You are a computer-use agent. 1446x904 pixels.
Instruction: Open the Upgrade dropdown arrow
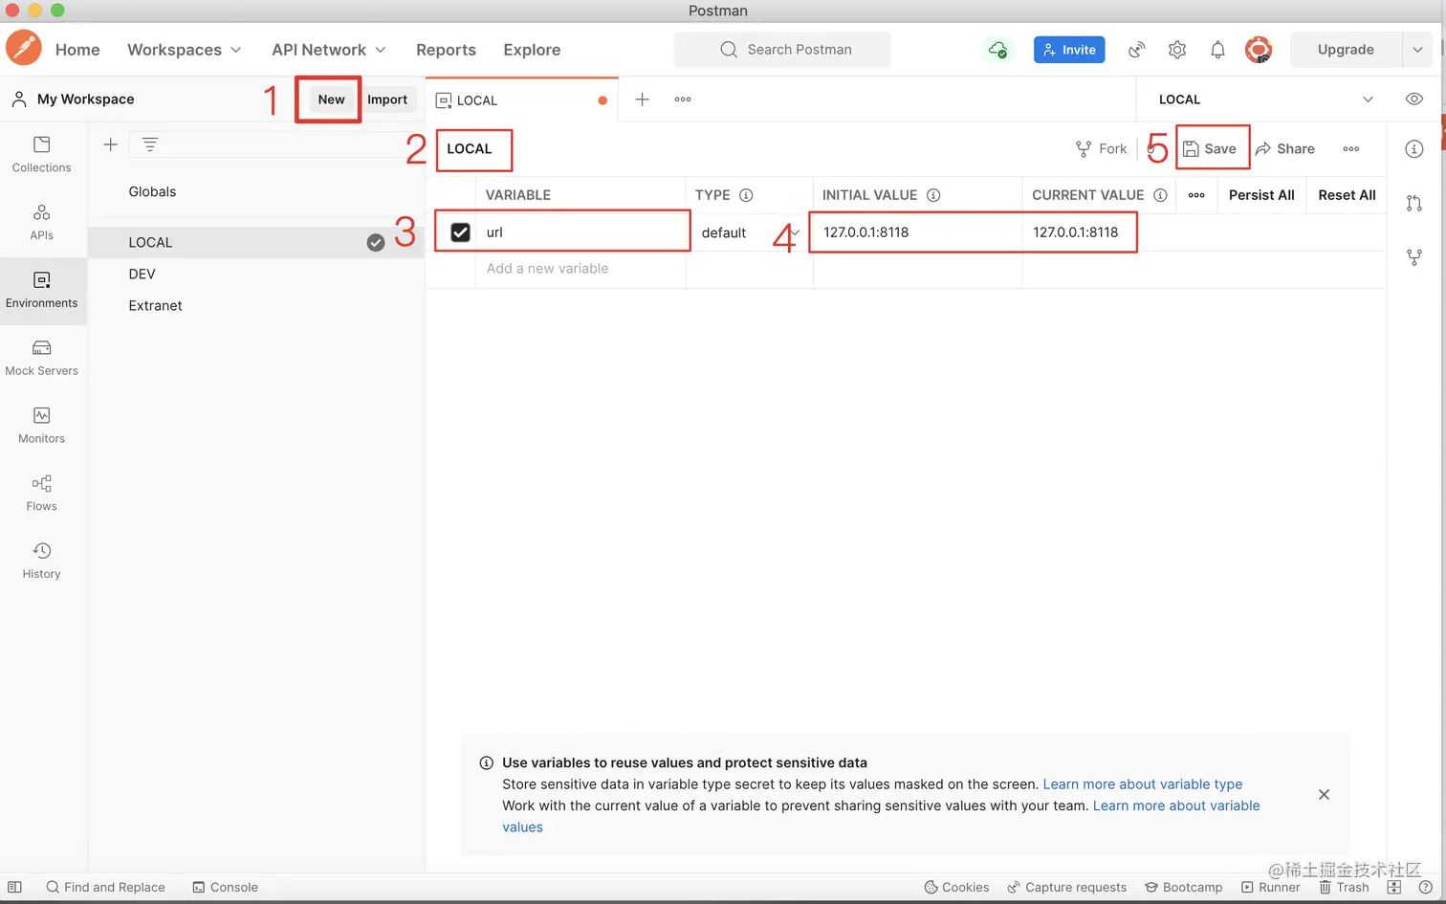(x=1417, y=50)
